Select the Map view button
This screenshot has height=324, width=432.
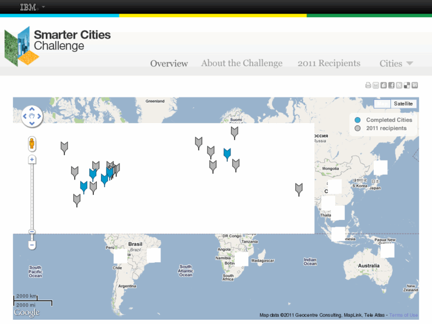383,103
